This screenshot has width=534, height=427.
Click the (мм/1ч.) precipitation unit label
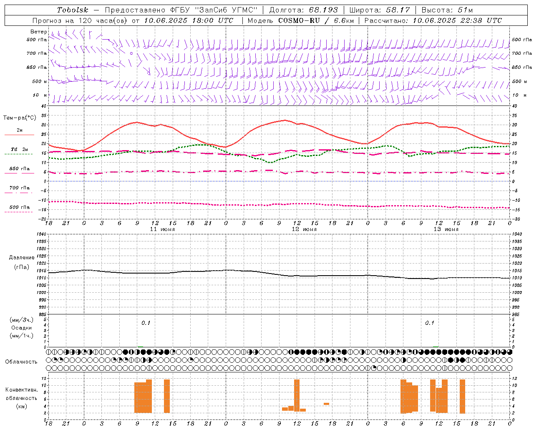22,336
